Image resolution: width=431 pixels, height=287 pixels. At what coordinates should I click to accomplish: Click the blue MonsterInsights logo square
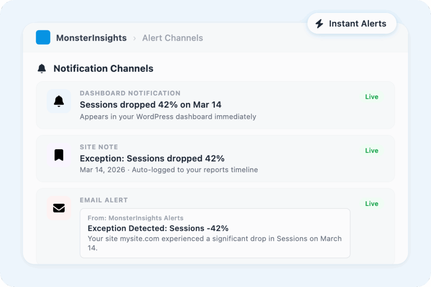(43, 37)
